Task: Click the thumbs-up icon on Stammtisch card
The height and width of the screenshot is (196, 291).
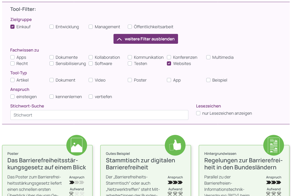Action: point(175,145)
